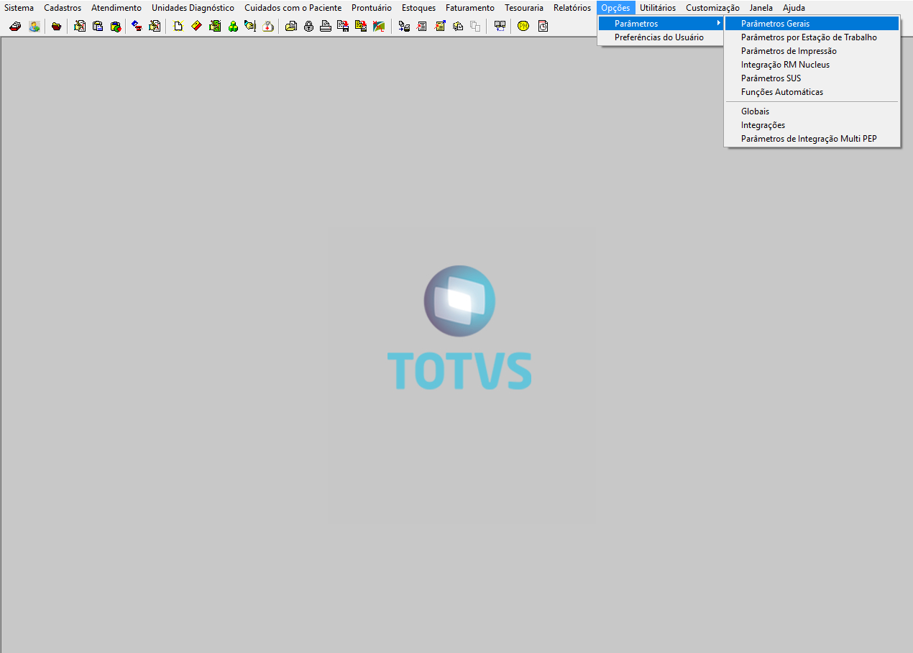This screenshot has width=913, height=653.
Task: Open the Relatórios menu
Action: [x=572, y=8]
